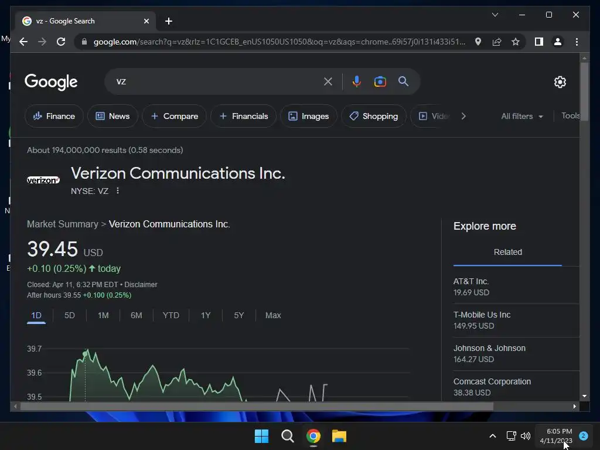The height and width of the screenshot is (450, 600).
Task: Open the tab search dropdown arrow
Action: click(495, 15)
